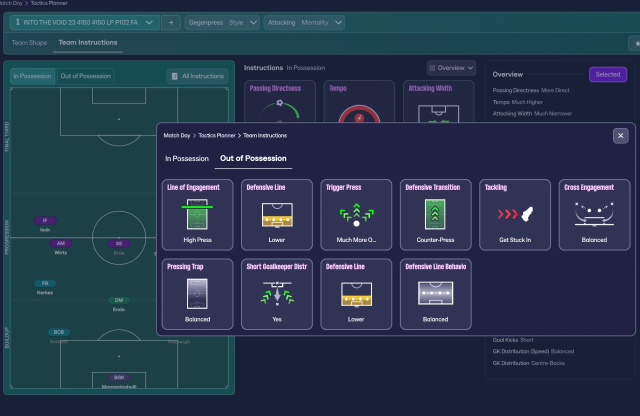The height and width of the screenshot is (416, 640).
Task: Add a new tactic with the plus button
Action: (171, 22)
